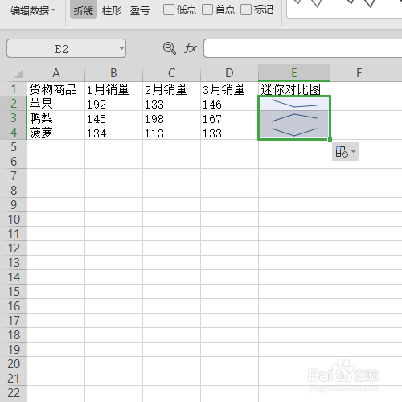Click the 3月销量 header cell

point(229,89)
